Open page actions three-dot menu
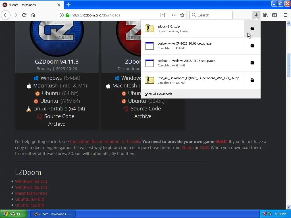The height and width of the screenshot is (218, 291). (x=174, y=15)
